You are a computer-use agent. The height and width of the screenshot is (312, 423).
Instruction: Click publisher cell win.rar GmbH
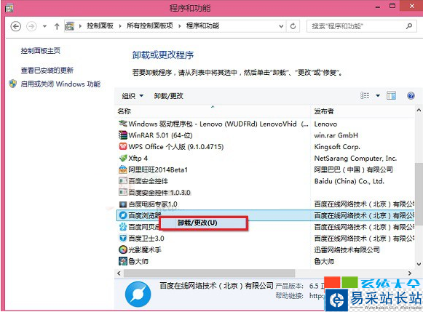336,135
